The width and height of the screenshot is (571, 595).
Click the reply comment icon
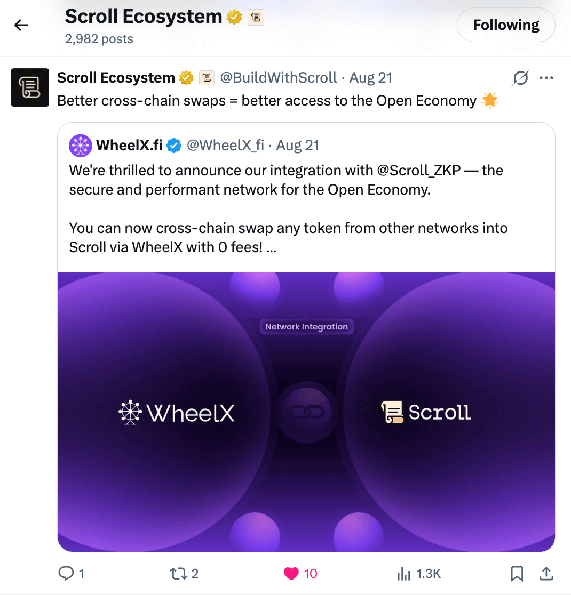coord(66,573)
